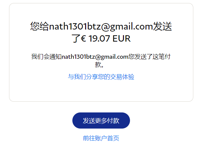This screenshot has width=197, height=145.
Task: Click the EUR currency code in the heading
Action: (122, 38)
